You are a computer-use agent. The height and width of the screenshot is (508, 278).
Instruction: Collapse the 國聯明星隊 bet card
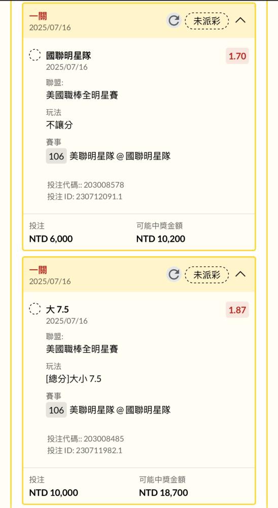pyautogui.click(x=240, y=20)
